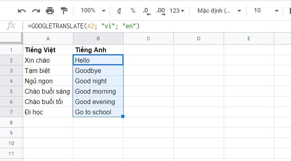
Task: Click the cell "Tiếng Anh"
Action: coord(98,50)
